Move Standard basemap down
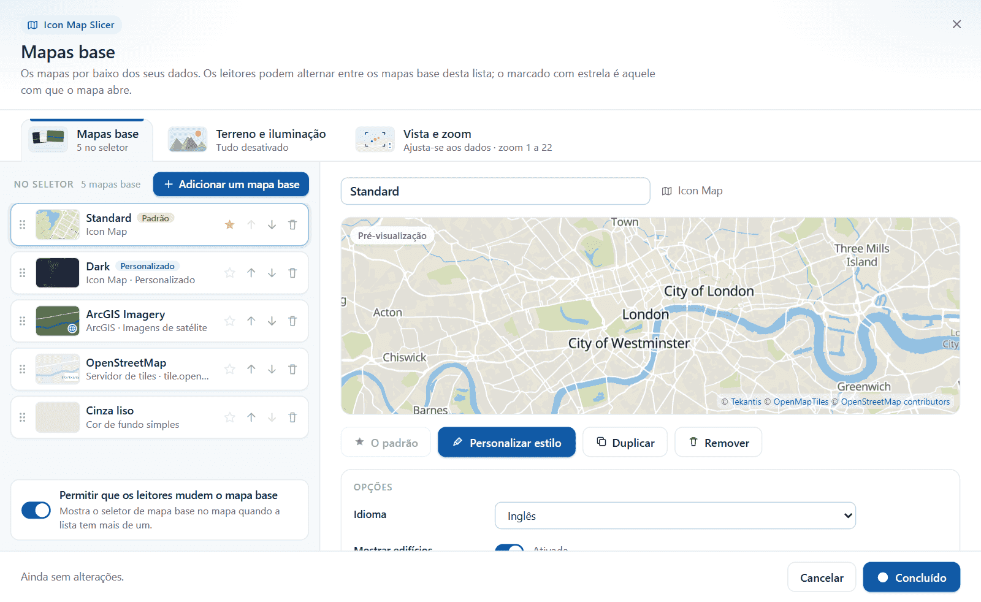 (272, 224)
